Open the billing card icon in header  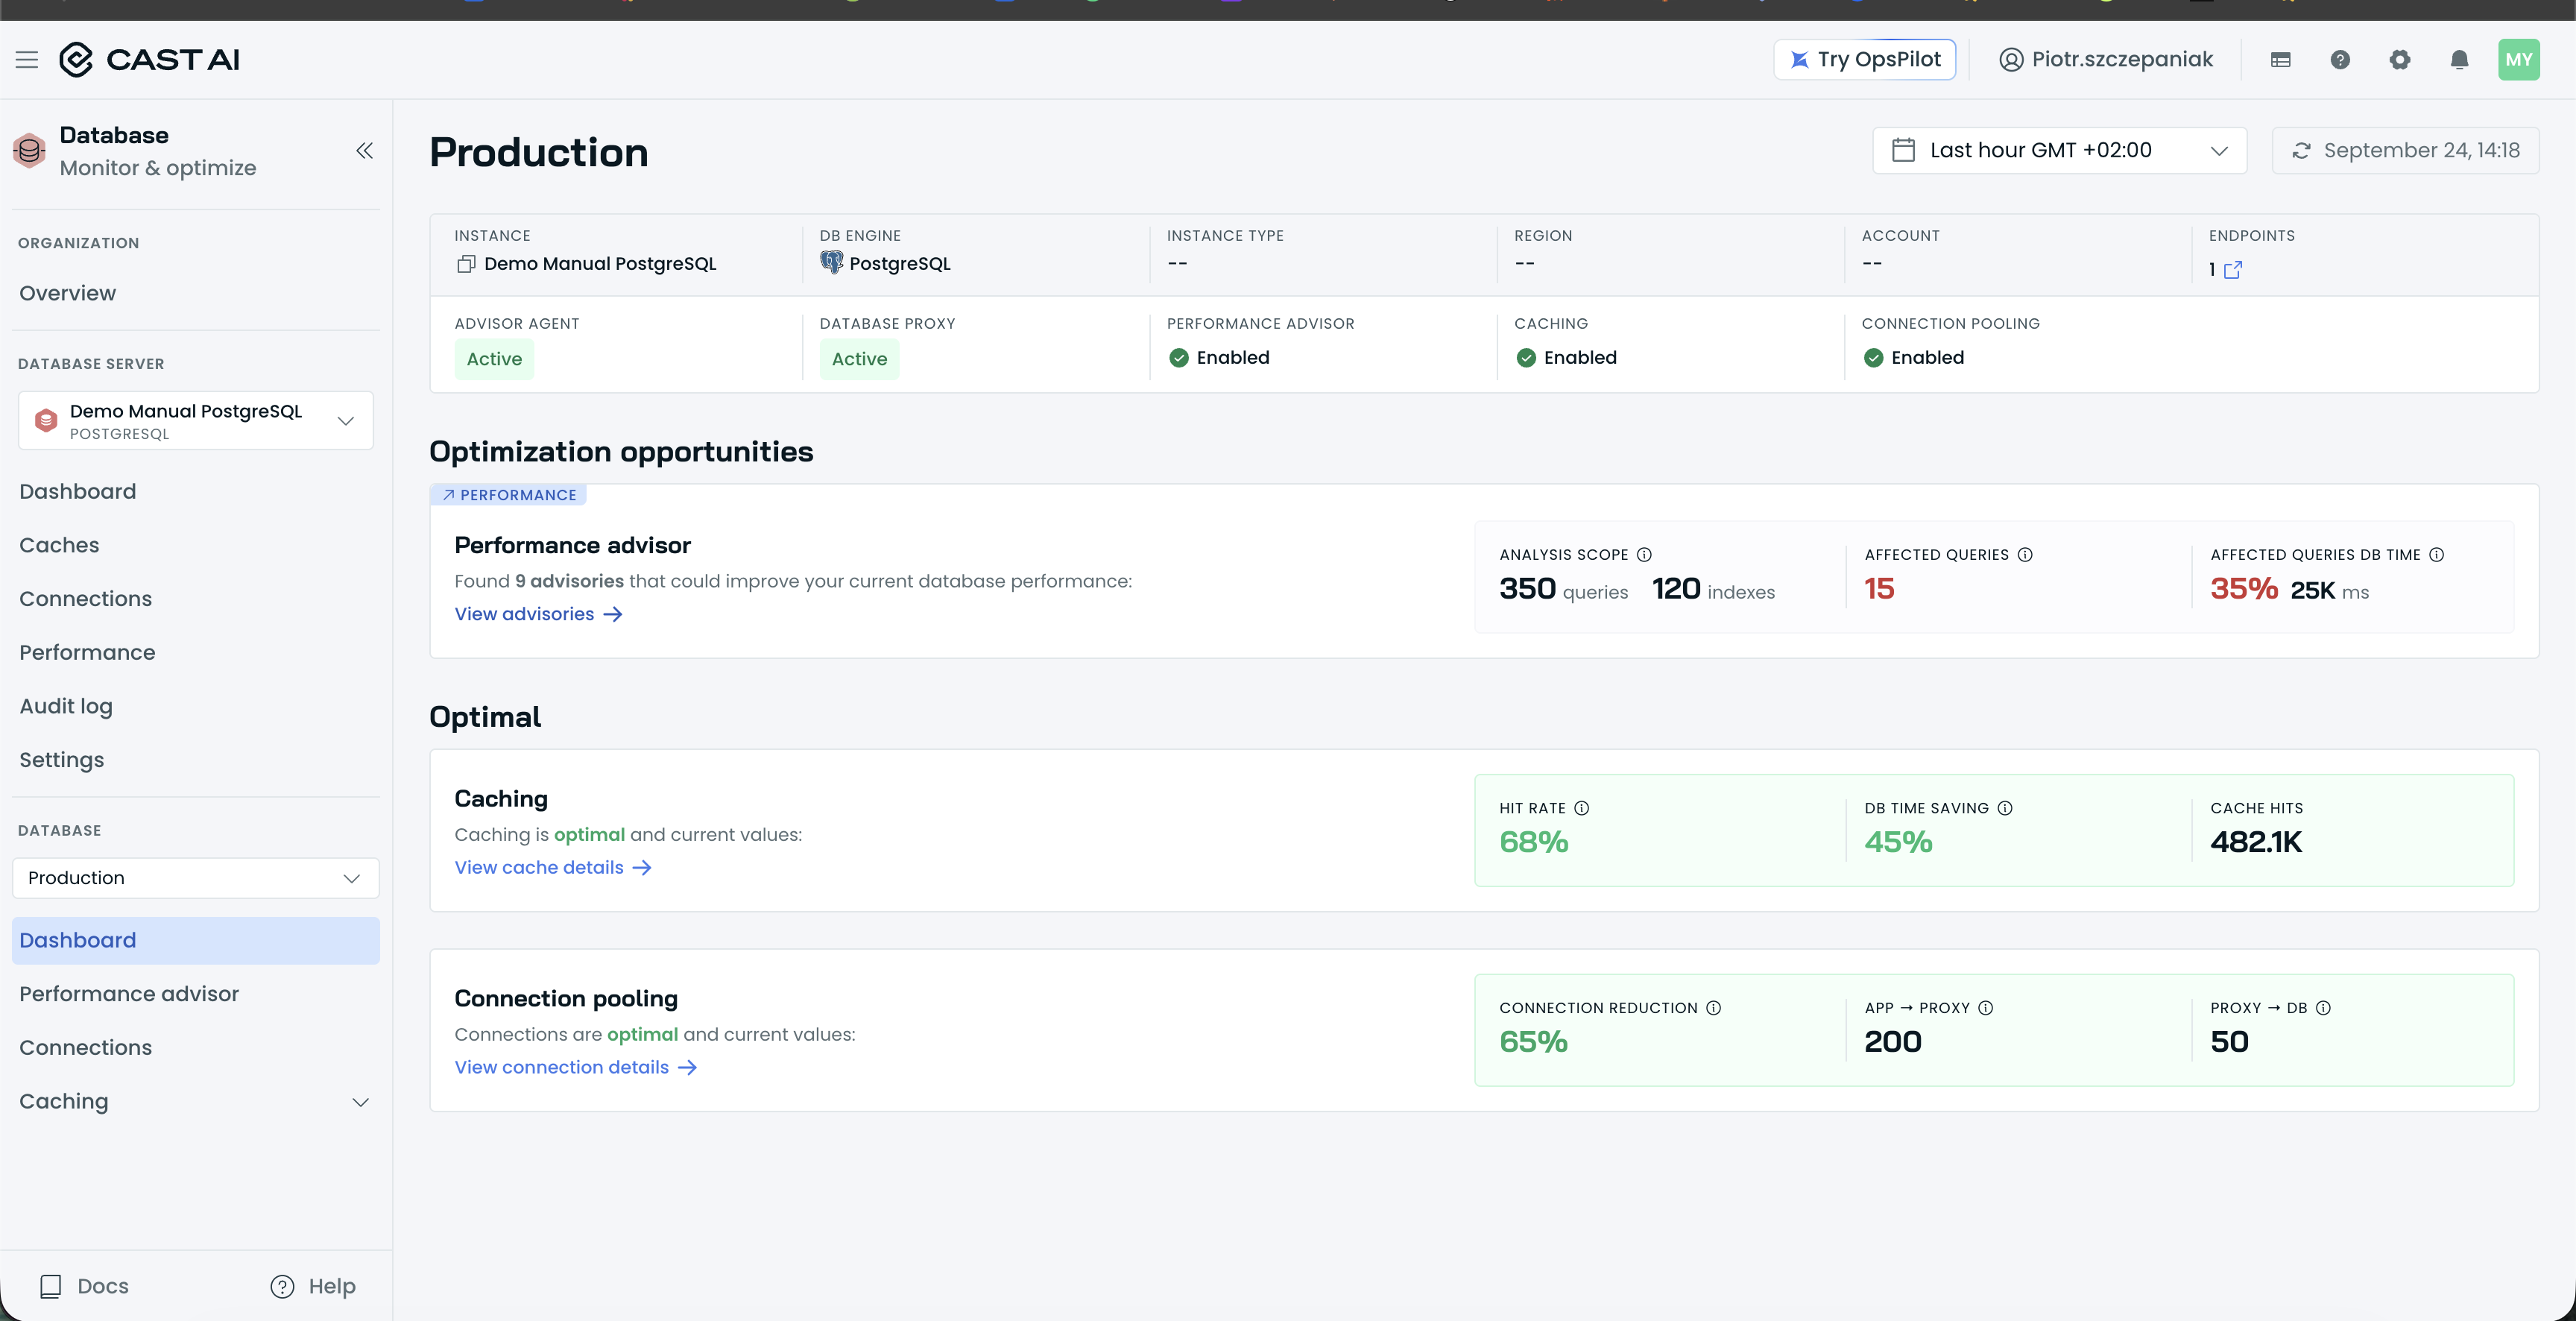pos(2281,60)
